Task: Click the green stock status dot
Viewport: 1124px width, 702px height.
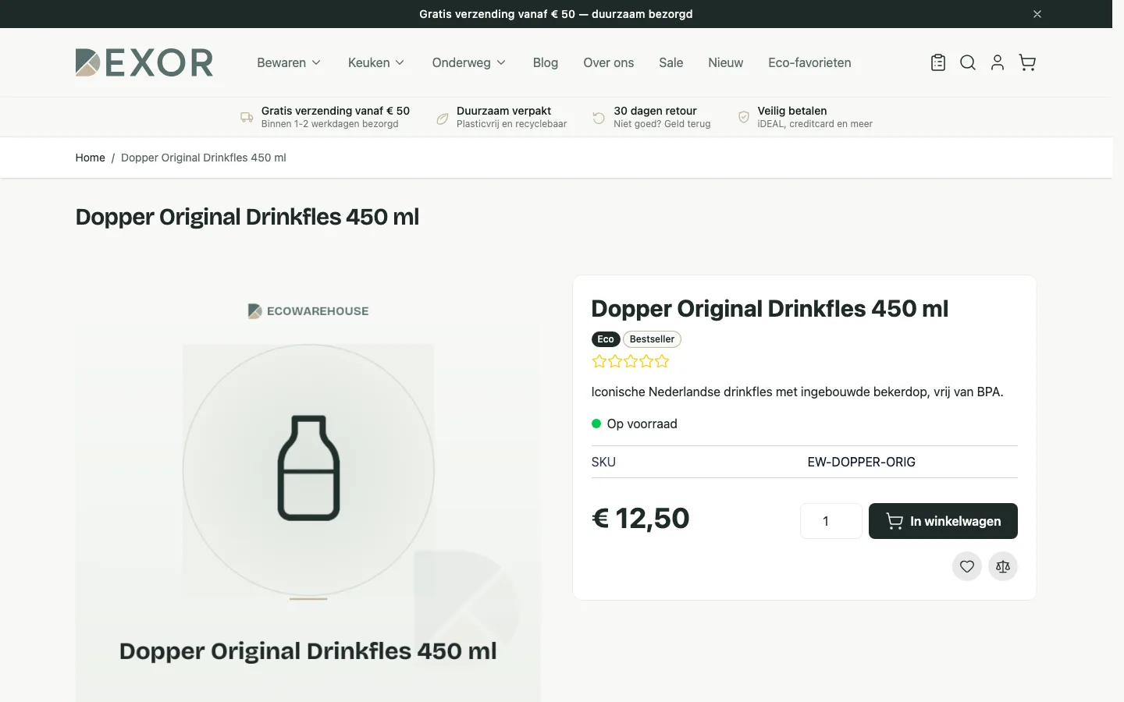Action: [x=596, y=424]
